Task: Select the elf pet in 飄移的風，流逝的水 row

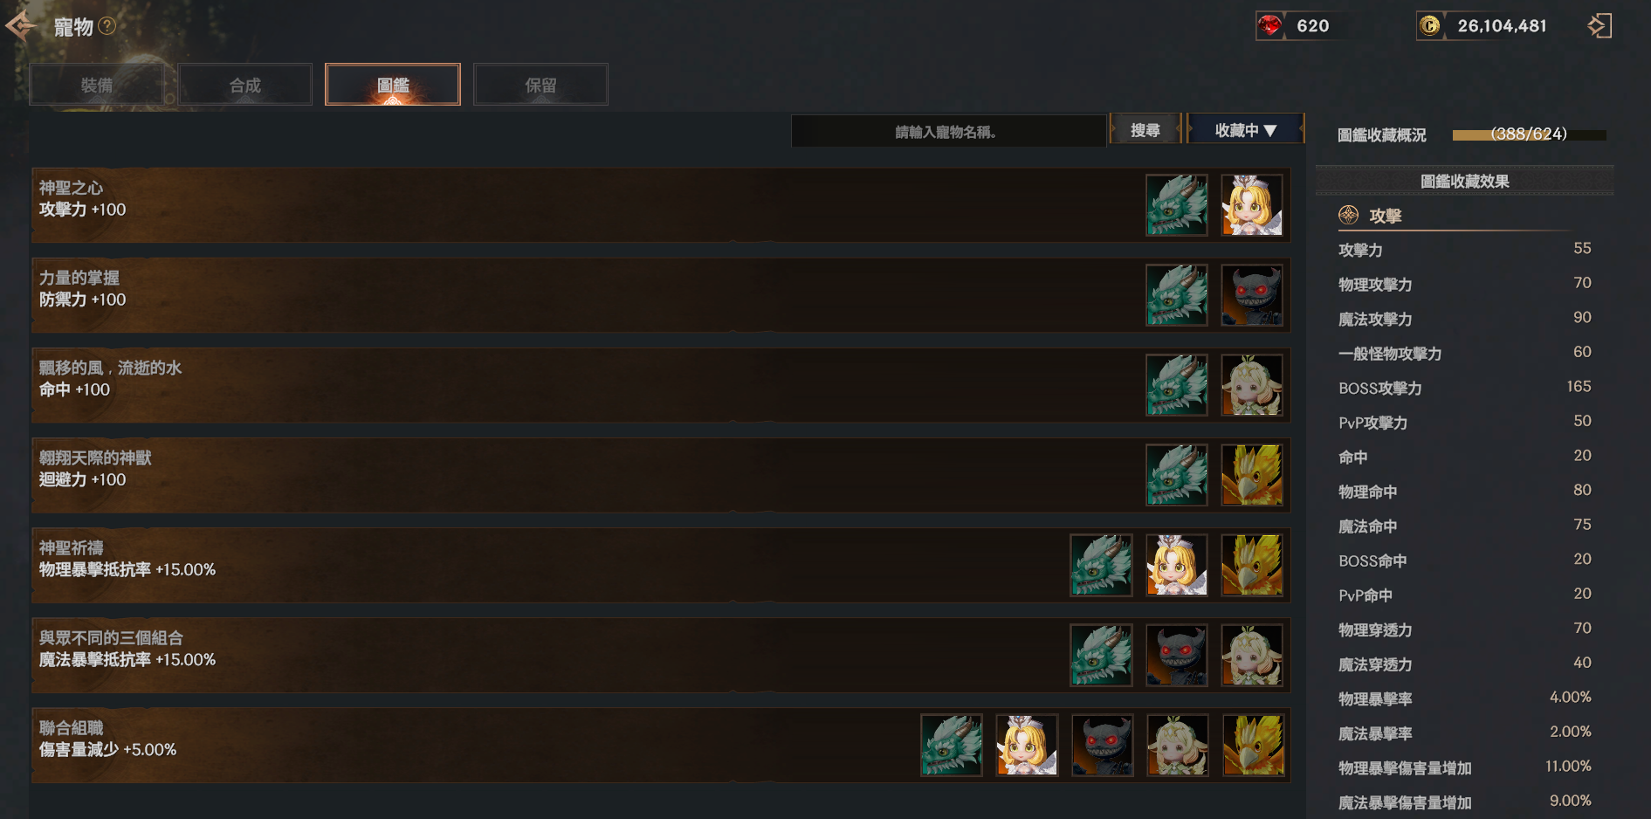Action: [x=1252, y=385]
